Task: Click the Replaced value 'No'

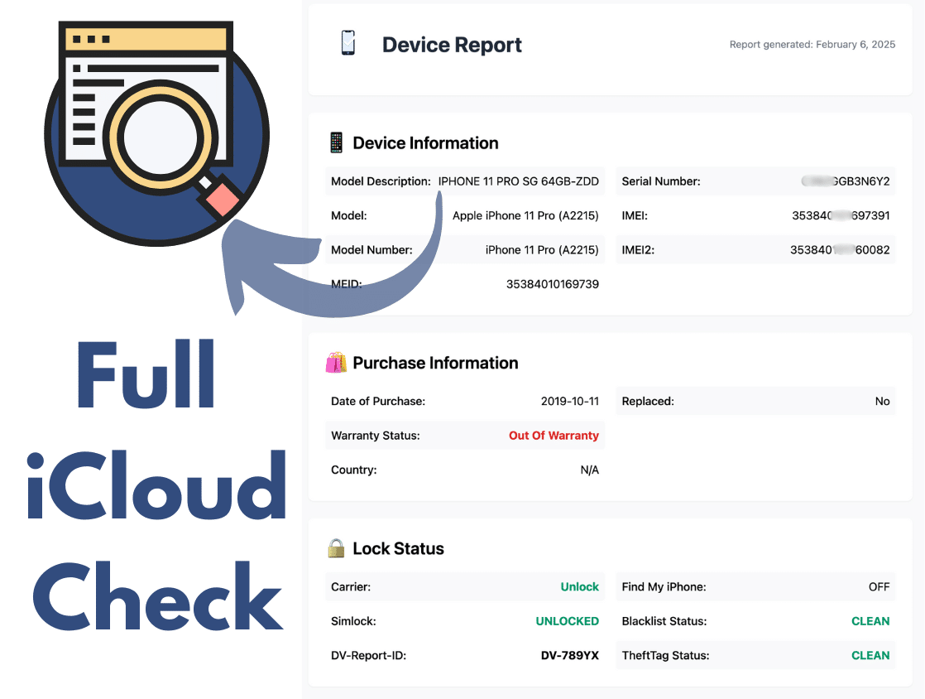Action: [882, 401]
